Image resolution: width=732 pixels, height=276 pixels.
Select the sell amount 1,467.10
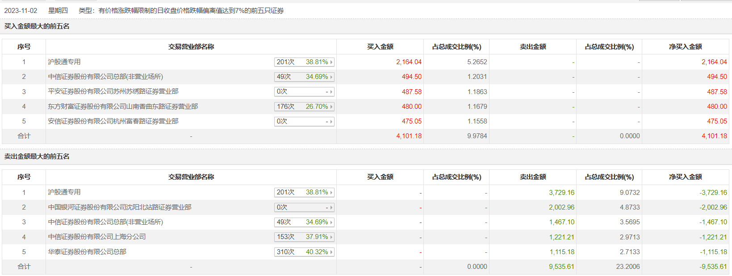click(561, 222)
